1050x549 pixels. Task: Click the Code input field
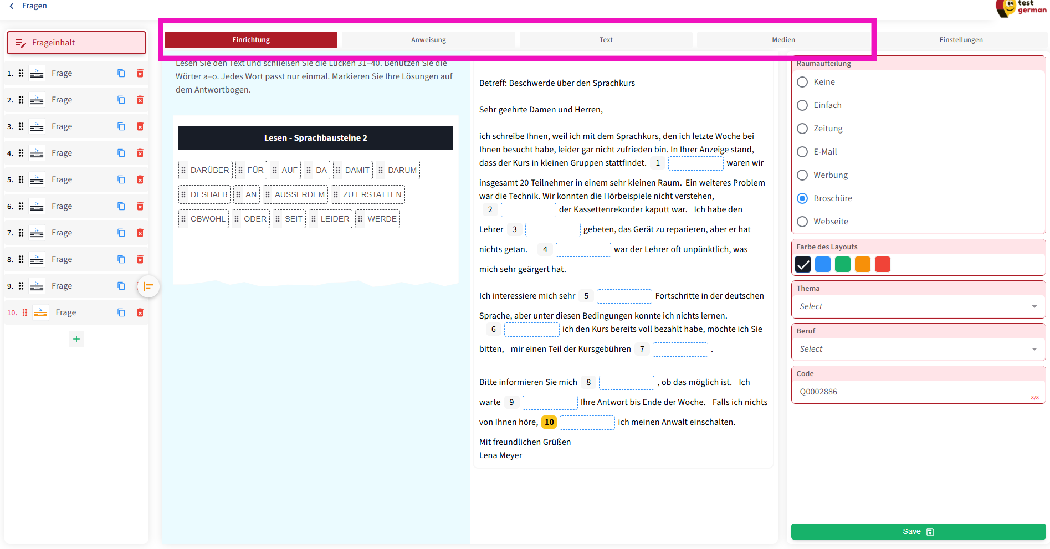coord(911,392)
